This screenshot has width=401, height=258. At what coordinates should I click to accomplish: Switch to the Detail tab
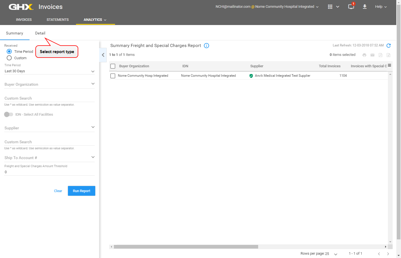[x=40, y=33]
